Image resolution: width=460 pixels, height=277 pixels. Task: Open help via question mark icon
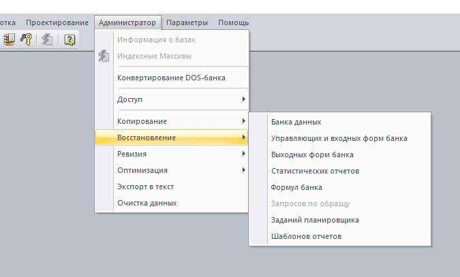(69, 40)
